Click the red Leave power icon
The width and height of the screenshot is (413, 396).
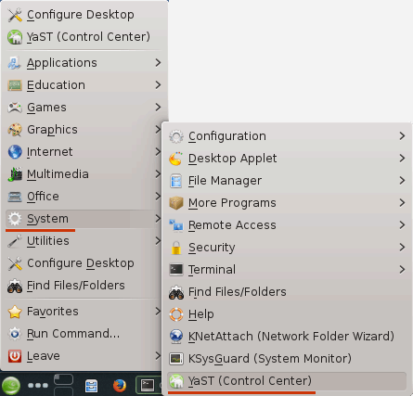click(15, 356)
